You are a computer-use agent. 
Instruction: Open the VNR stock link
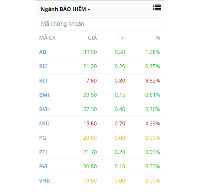[44, 181]
